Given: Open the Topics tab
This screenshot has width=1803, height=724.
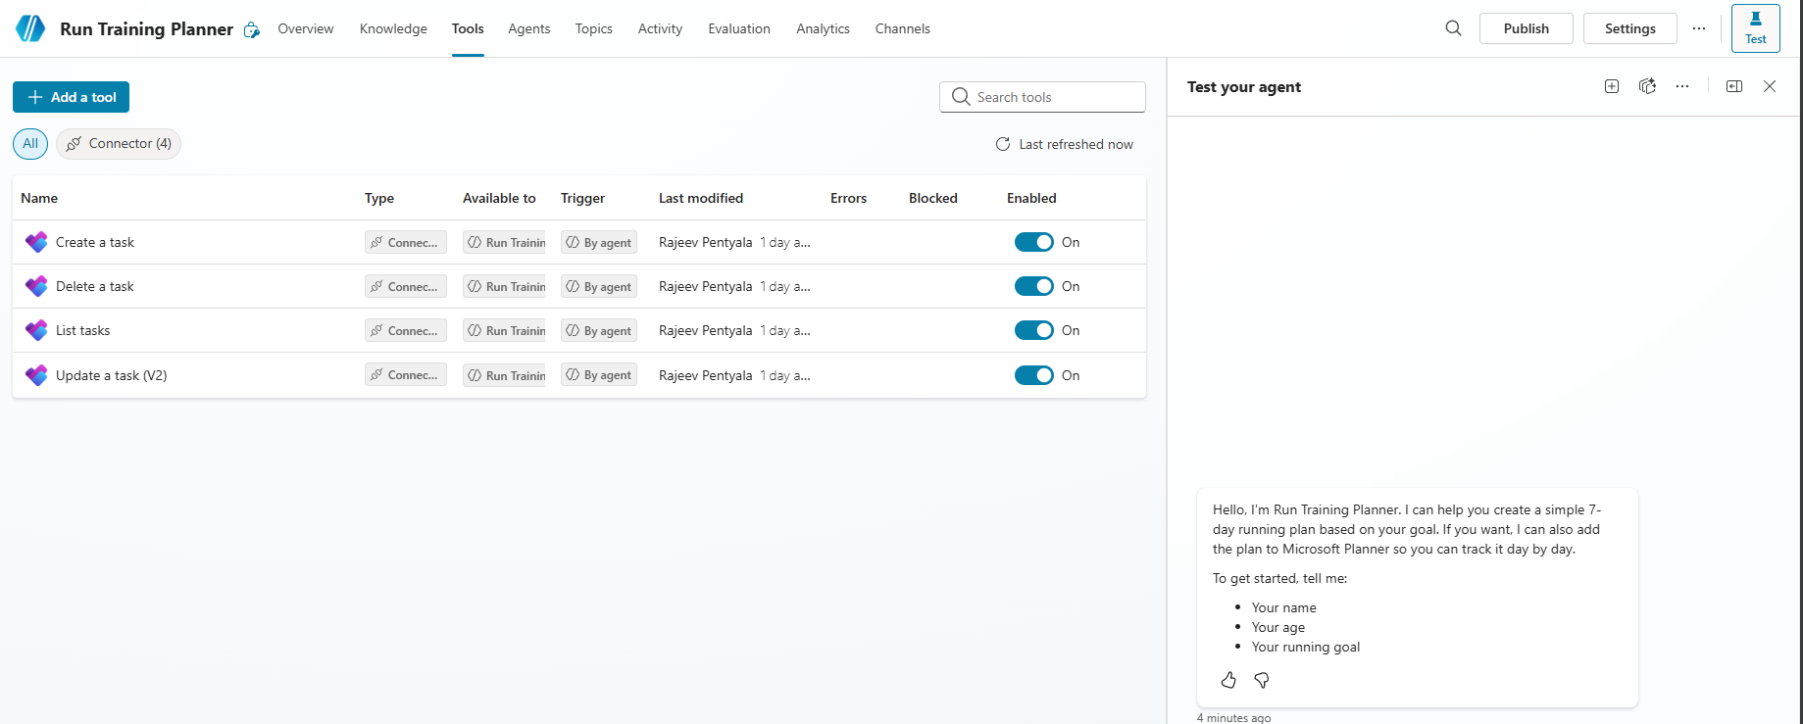Looking at the screenshot, I should coord(594,28).
